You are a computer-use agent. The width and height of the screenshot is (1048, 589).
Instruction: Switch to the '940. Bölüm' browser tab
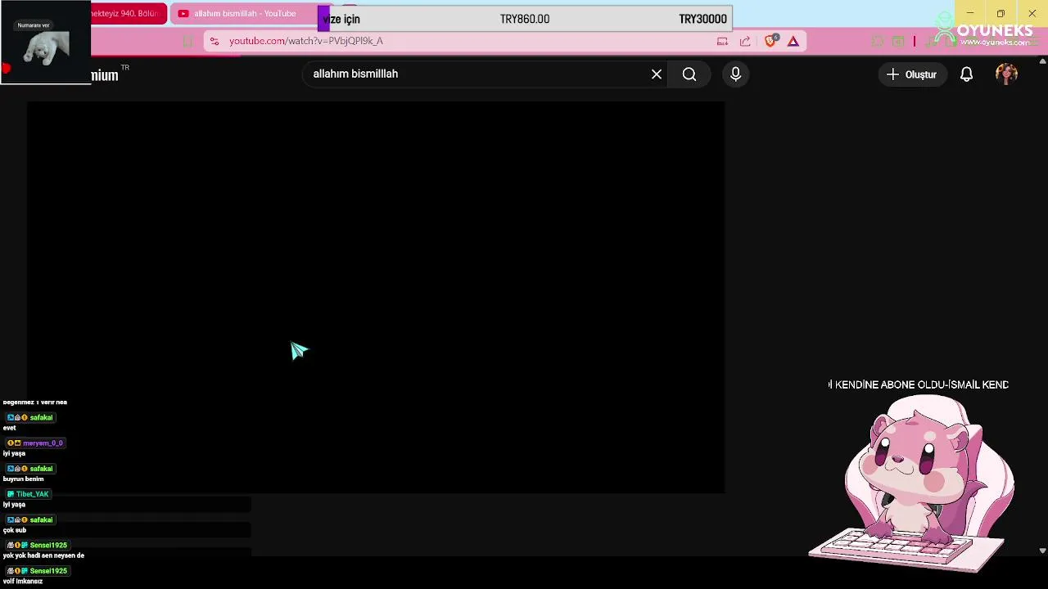[128, 14]
